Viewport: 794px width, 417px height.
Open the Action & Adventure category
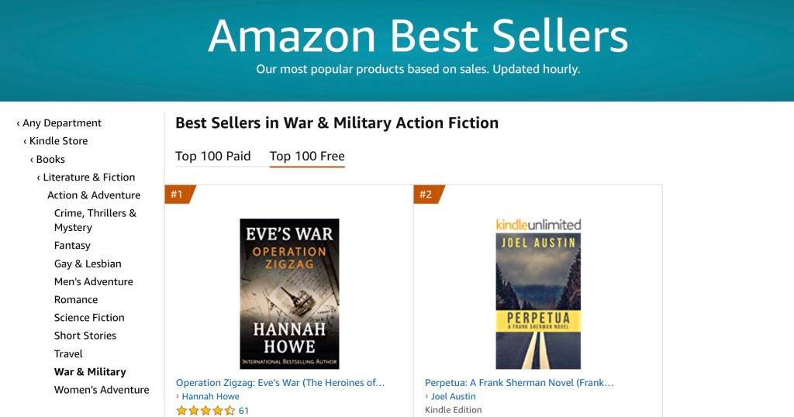pyautogui.click(x=94, y=195)
